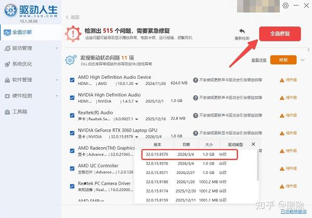This screenshot has width=312, height=218.
Task: Close the driver version popup
Action: (253, 144)
